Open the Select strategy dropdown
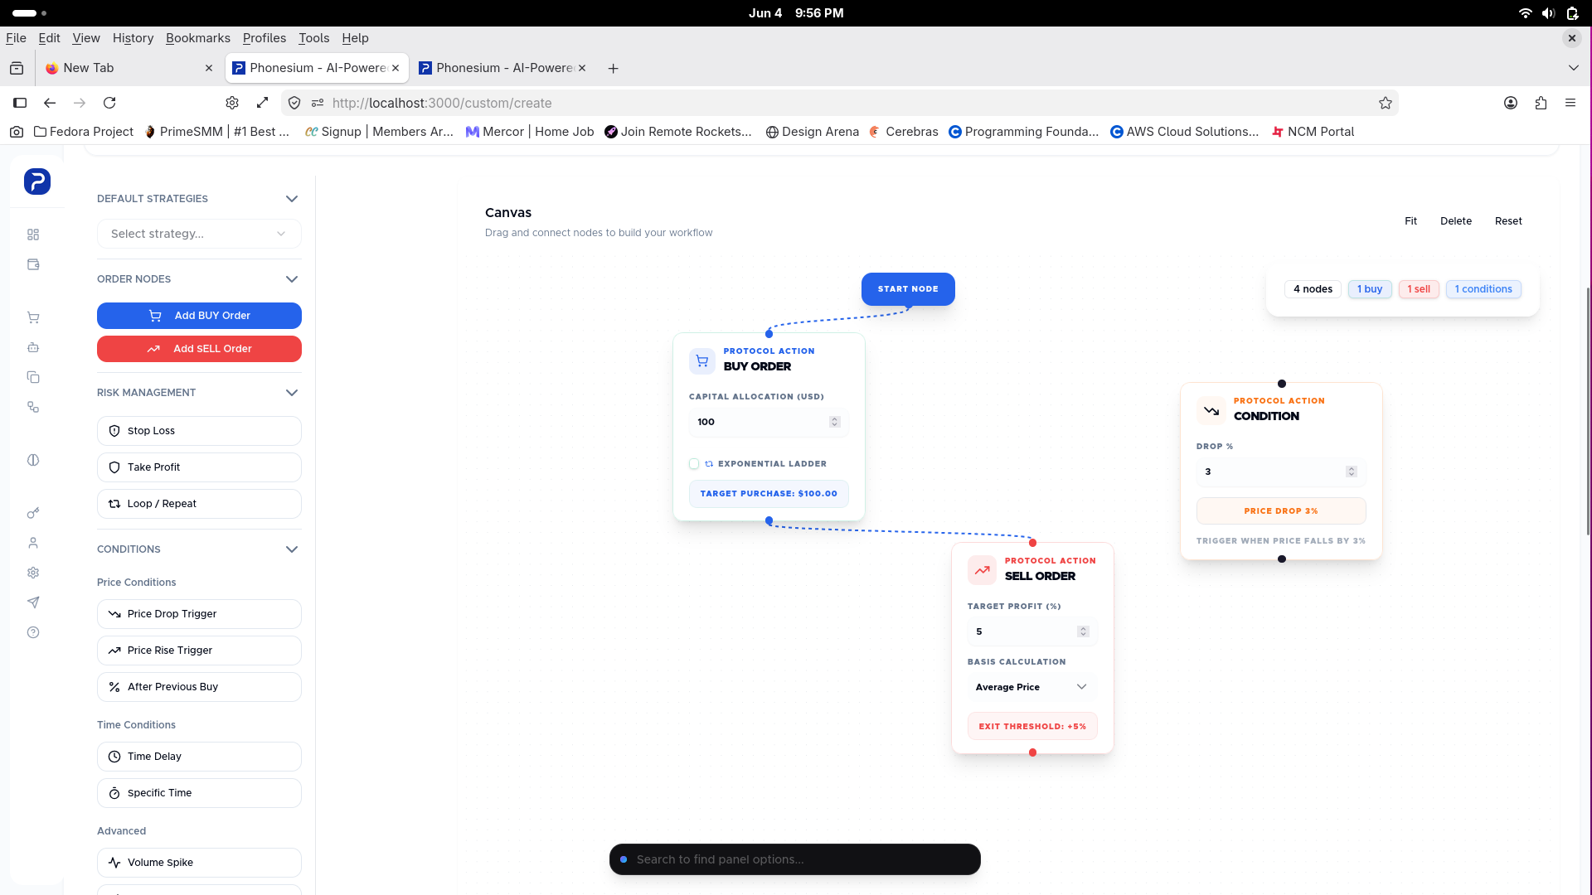The image size is (1592, 895). (199, 234)
